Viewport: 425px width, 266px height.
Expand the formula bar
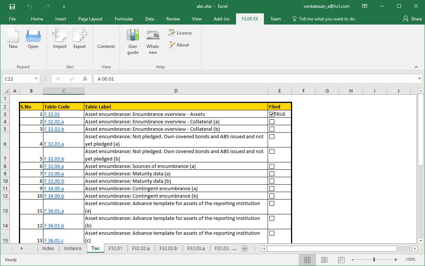419,79
